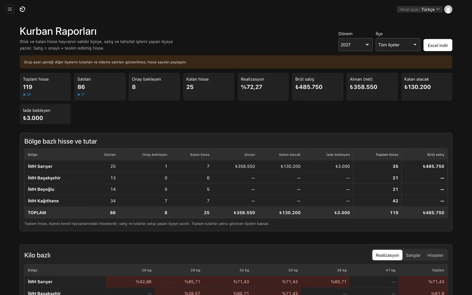The width and height of the screenshot is (472, 295).
Task: Click İMH Sarıyer in the Bölge bazlı table
Action: 40,166
